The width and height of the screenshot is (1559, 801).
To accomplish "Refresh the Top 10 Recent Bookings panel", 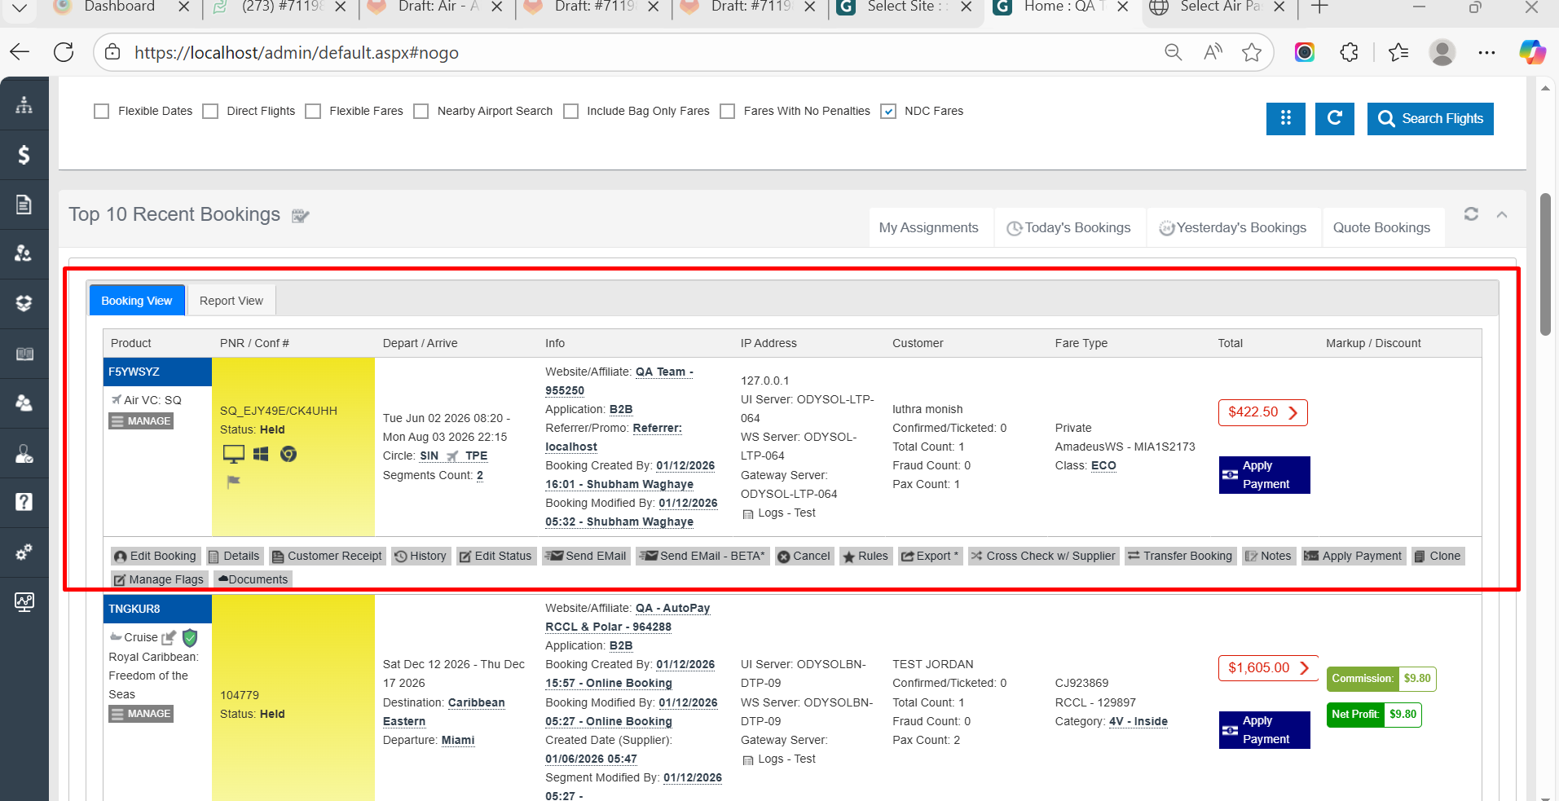I will (1471, 213).
